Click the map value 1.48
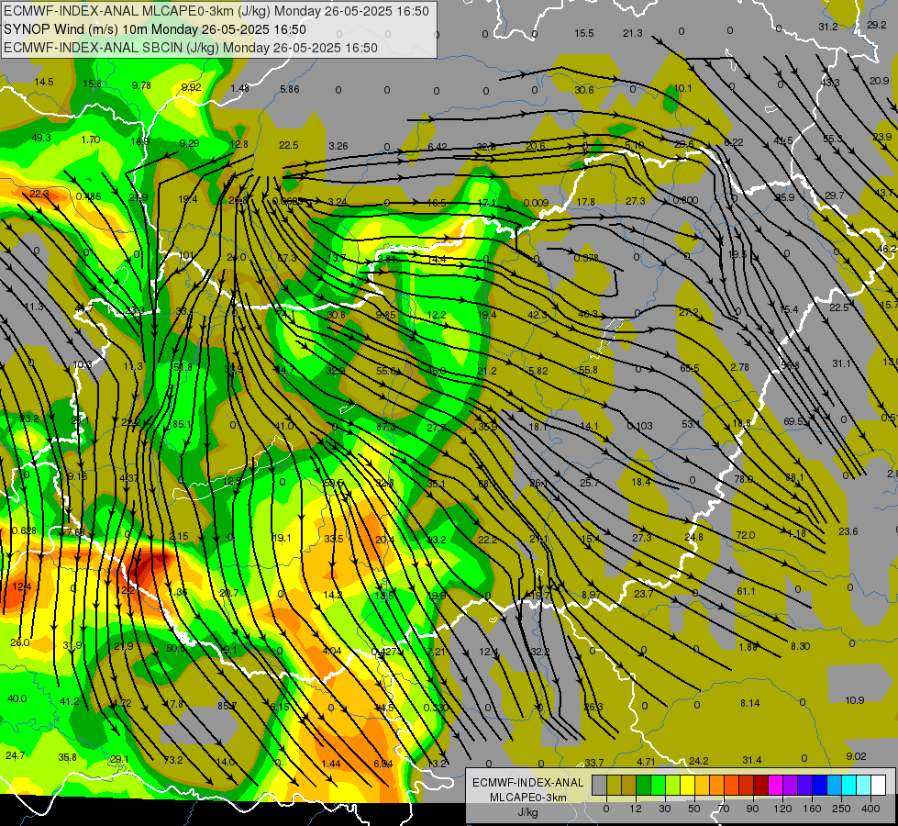Viewport: 898px width, 826px height. tap(240, 88)
